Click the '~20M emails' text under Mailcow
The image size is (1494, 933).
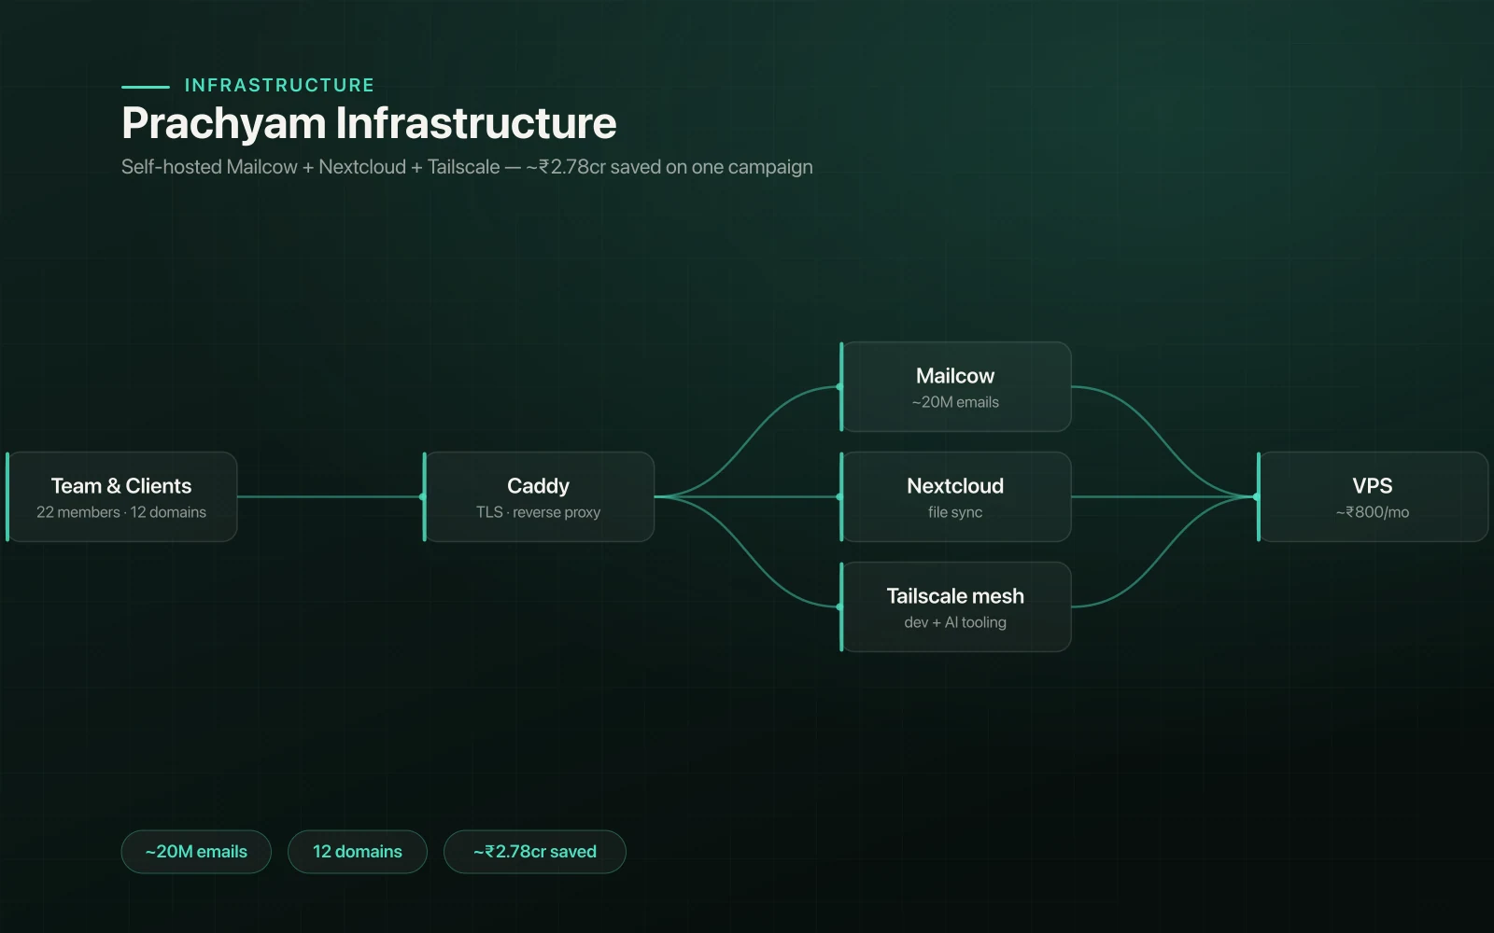[955, 402]
